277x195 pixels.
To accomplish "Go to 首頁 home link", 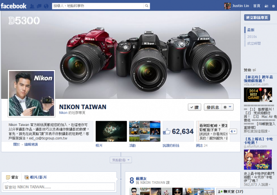I will click(x=257, y=6).
